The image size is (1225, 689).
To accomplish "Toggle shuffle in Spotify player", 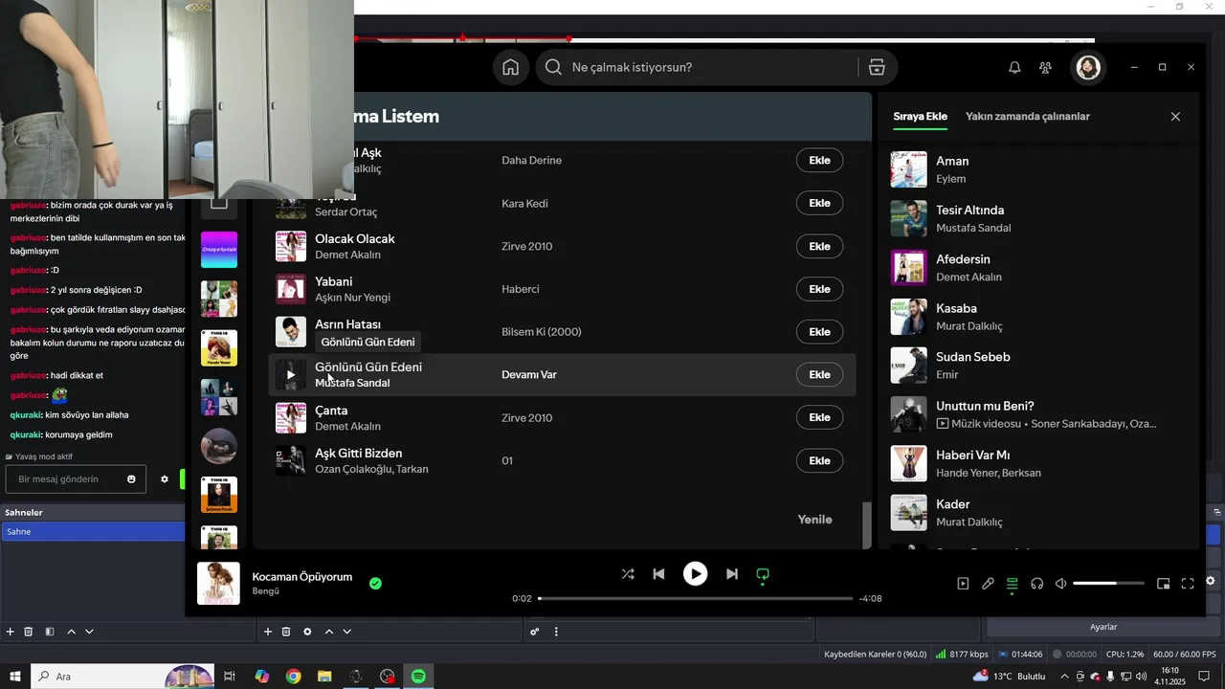I will click(x=628, y=574).
